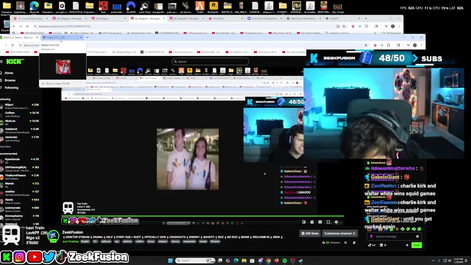The height and width of the screenshot is (265, 471).
Task: Open the Cuffem channel in the sidebar
Action: [20, 114]
